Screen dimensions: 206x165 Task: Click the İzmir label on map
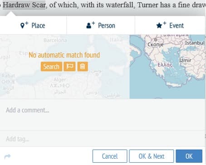185,60
